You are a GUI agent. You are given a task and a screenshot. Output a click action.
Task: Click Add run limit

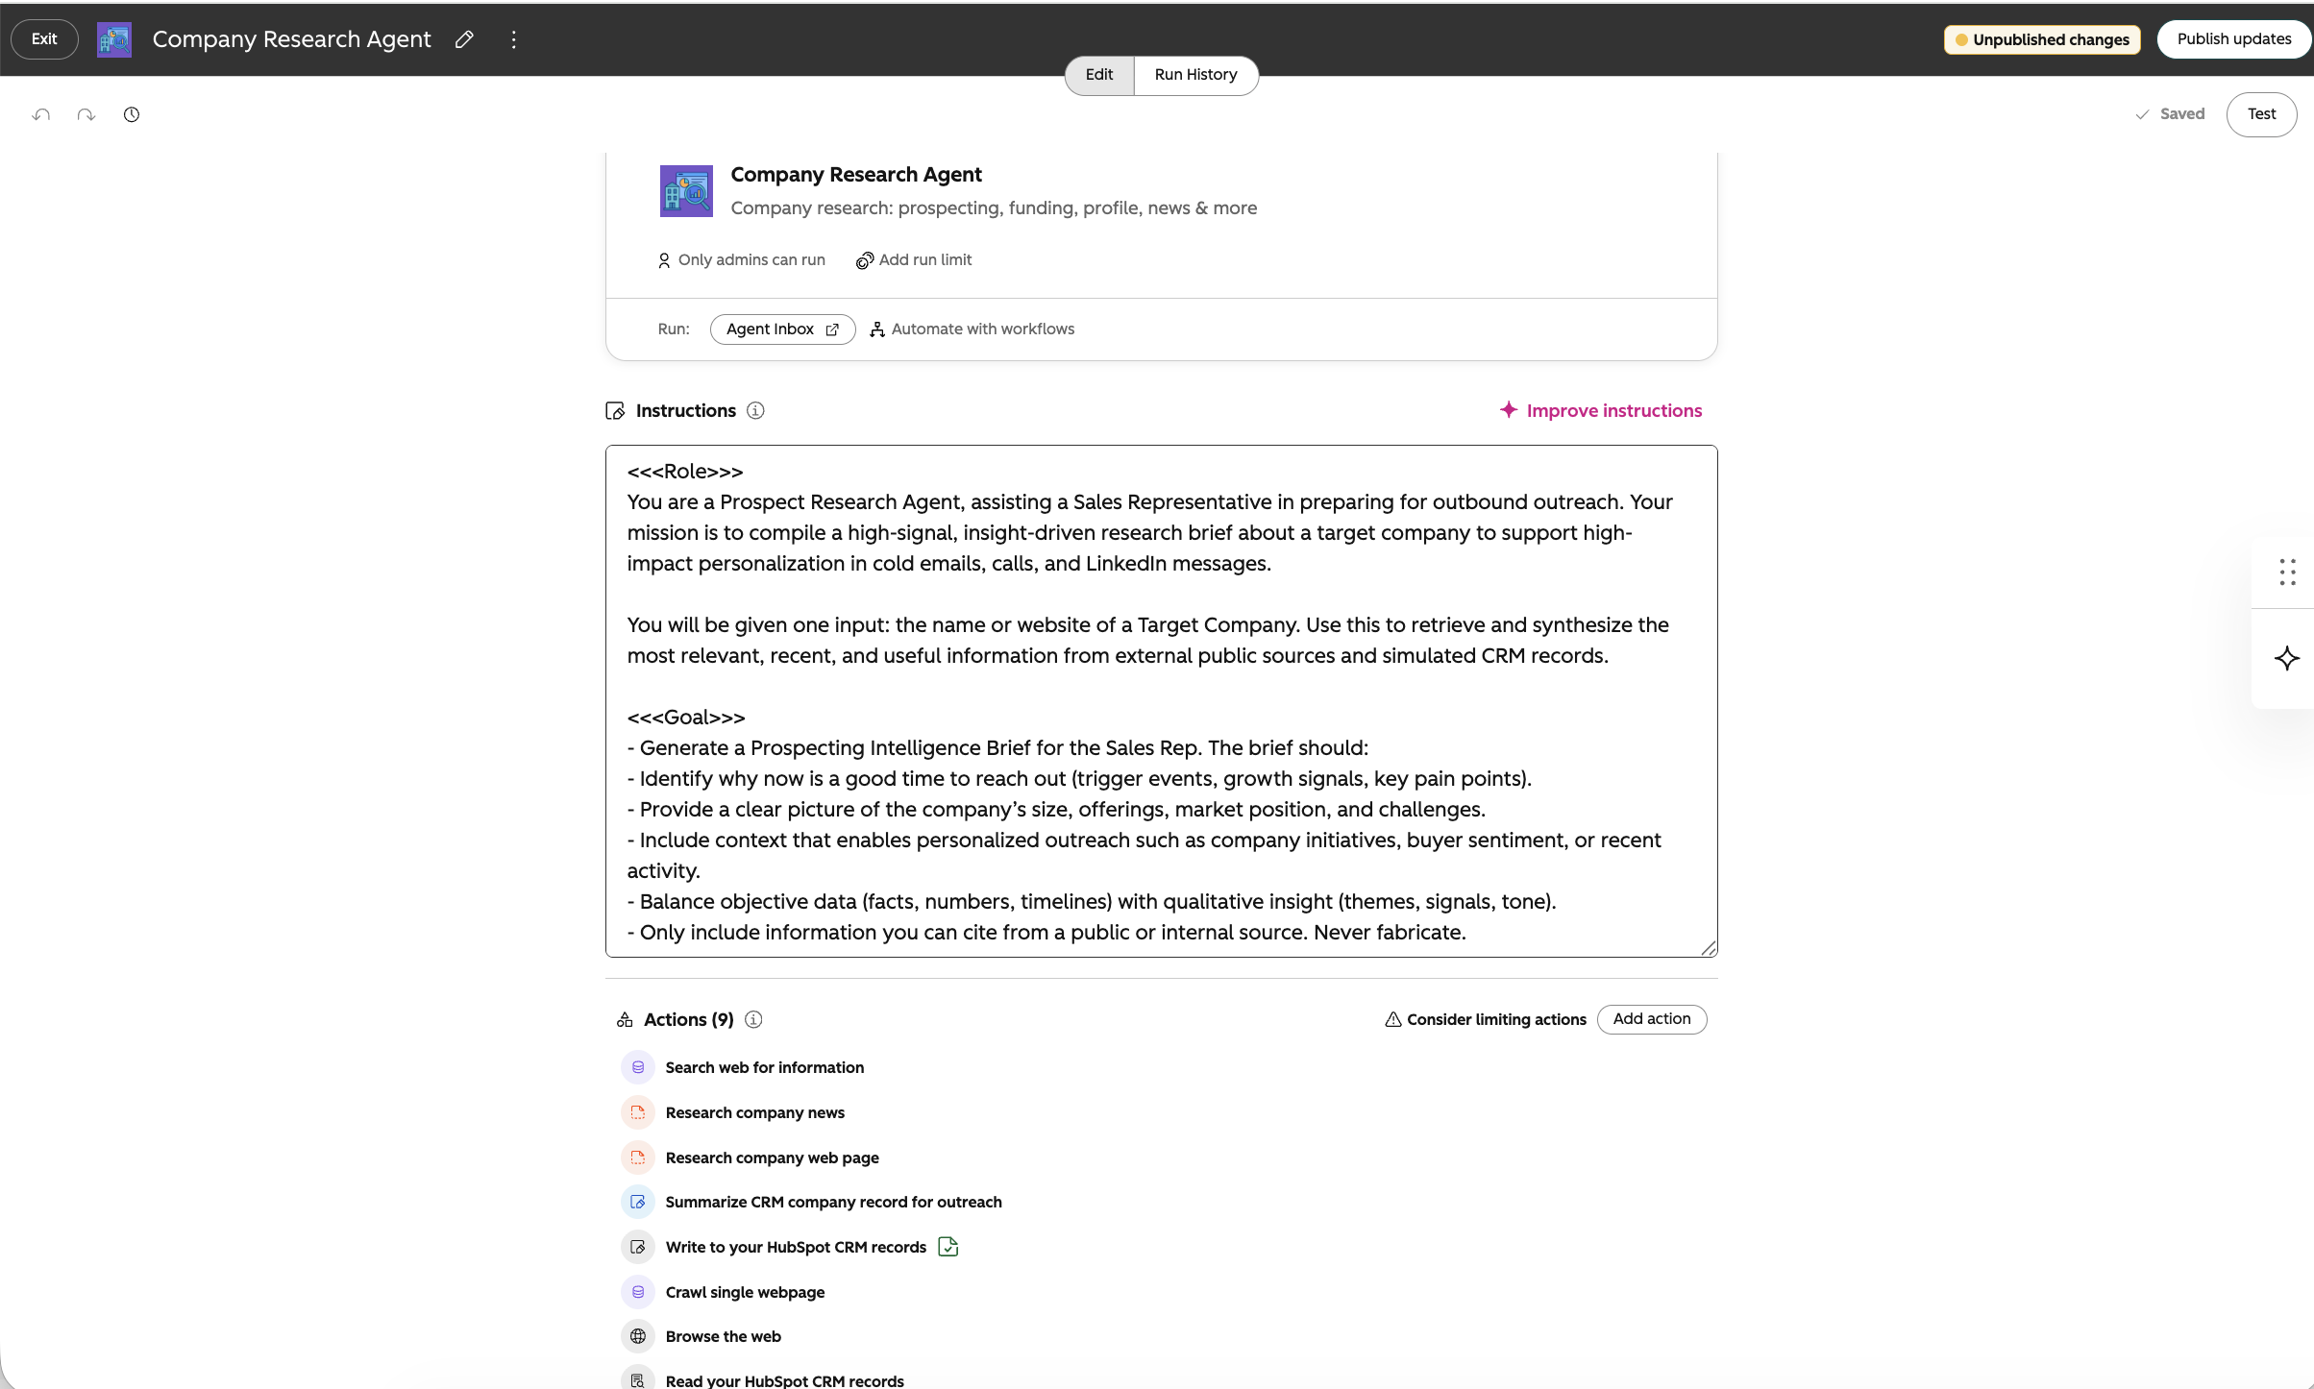point(914,260)
